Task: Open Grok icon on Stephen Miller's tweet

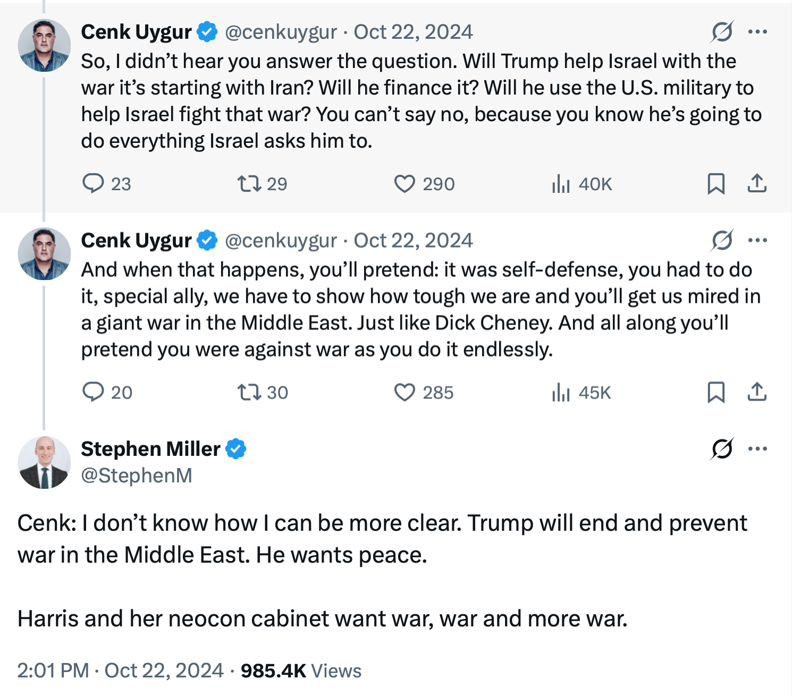Action: pyautogui.click(x=722, y=449)
